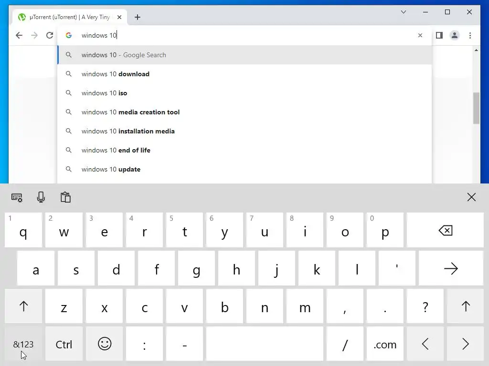Tap the b key

(x=224, y=306)
